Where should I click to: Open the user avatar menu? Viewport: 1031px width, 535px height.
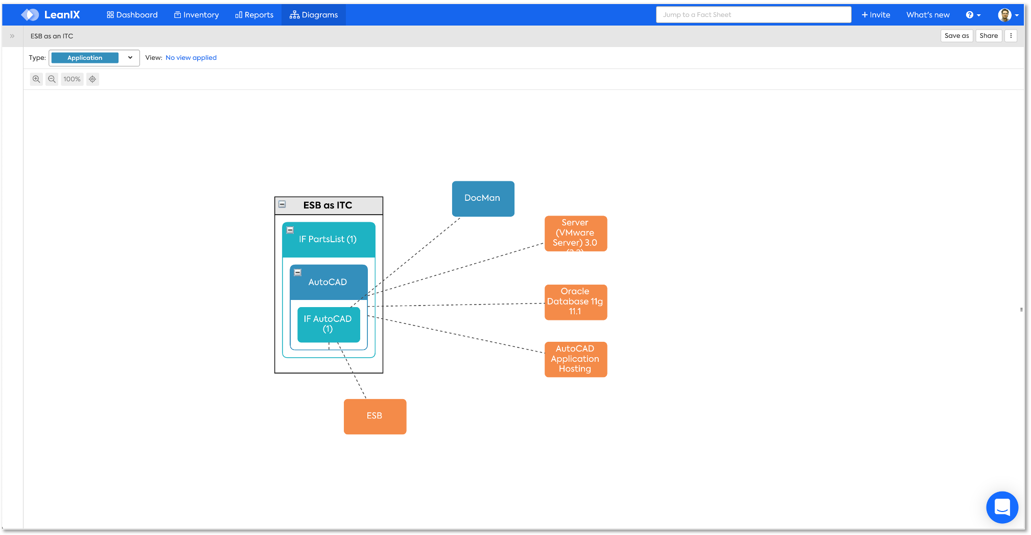pyautogui.click(x=1008, y=15)
